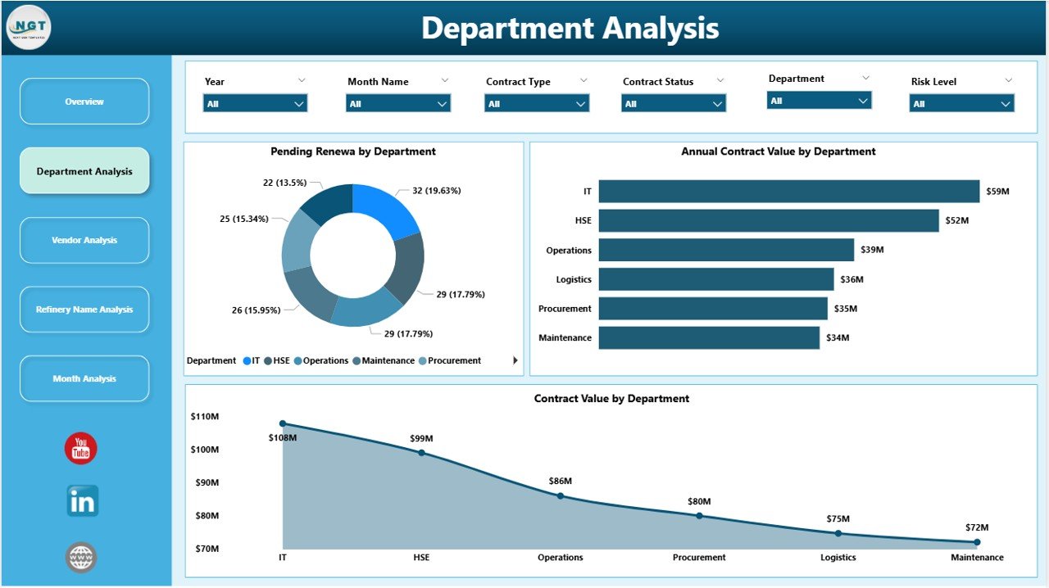This screenshot has width=1049, height=588.
Task: Open the Month Name slicer dropdown
Action: tap(442, 103)
